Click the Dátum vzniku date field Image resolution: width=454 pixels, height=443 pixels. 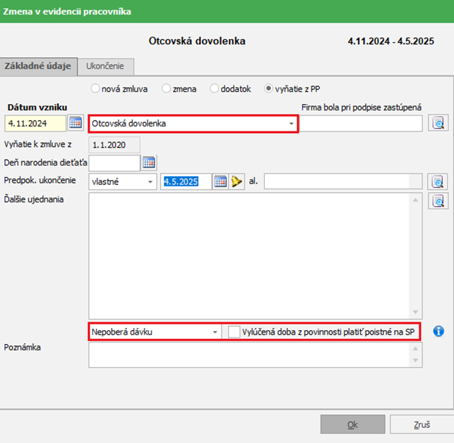pos(35,124)
